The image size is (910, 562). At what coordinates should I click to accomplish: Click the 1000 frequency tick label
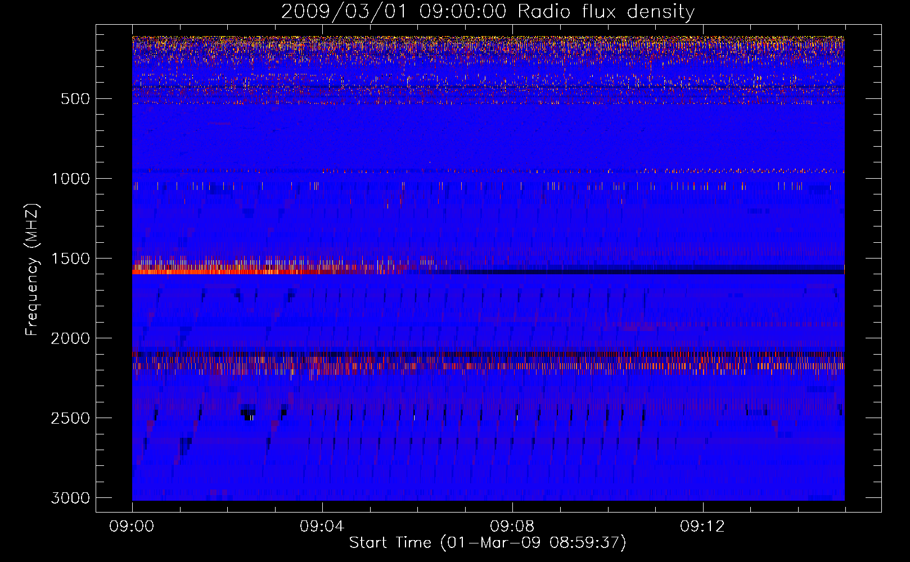70,179
